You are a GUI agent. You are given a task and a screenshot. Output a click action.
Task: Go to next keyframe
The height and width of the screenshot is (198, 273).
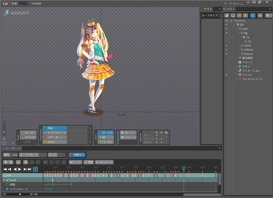point(25,169)
